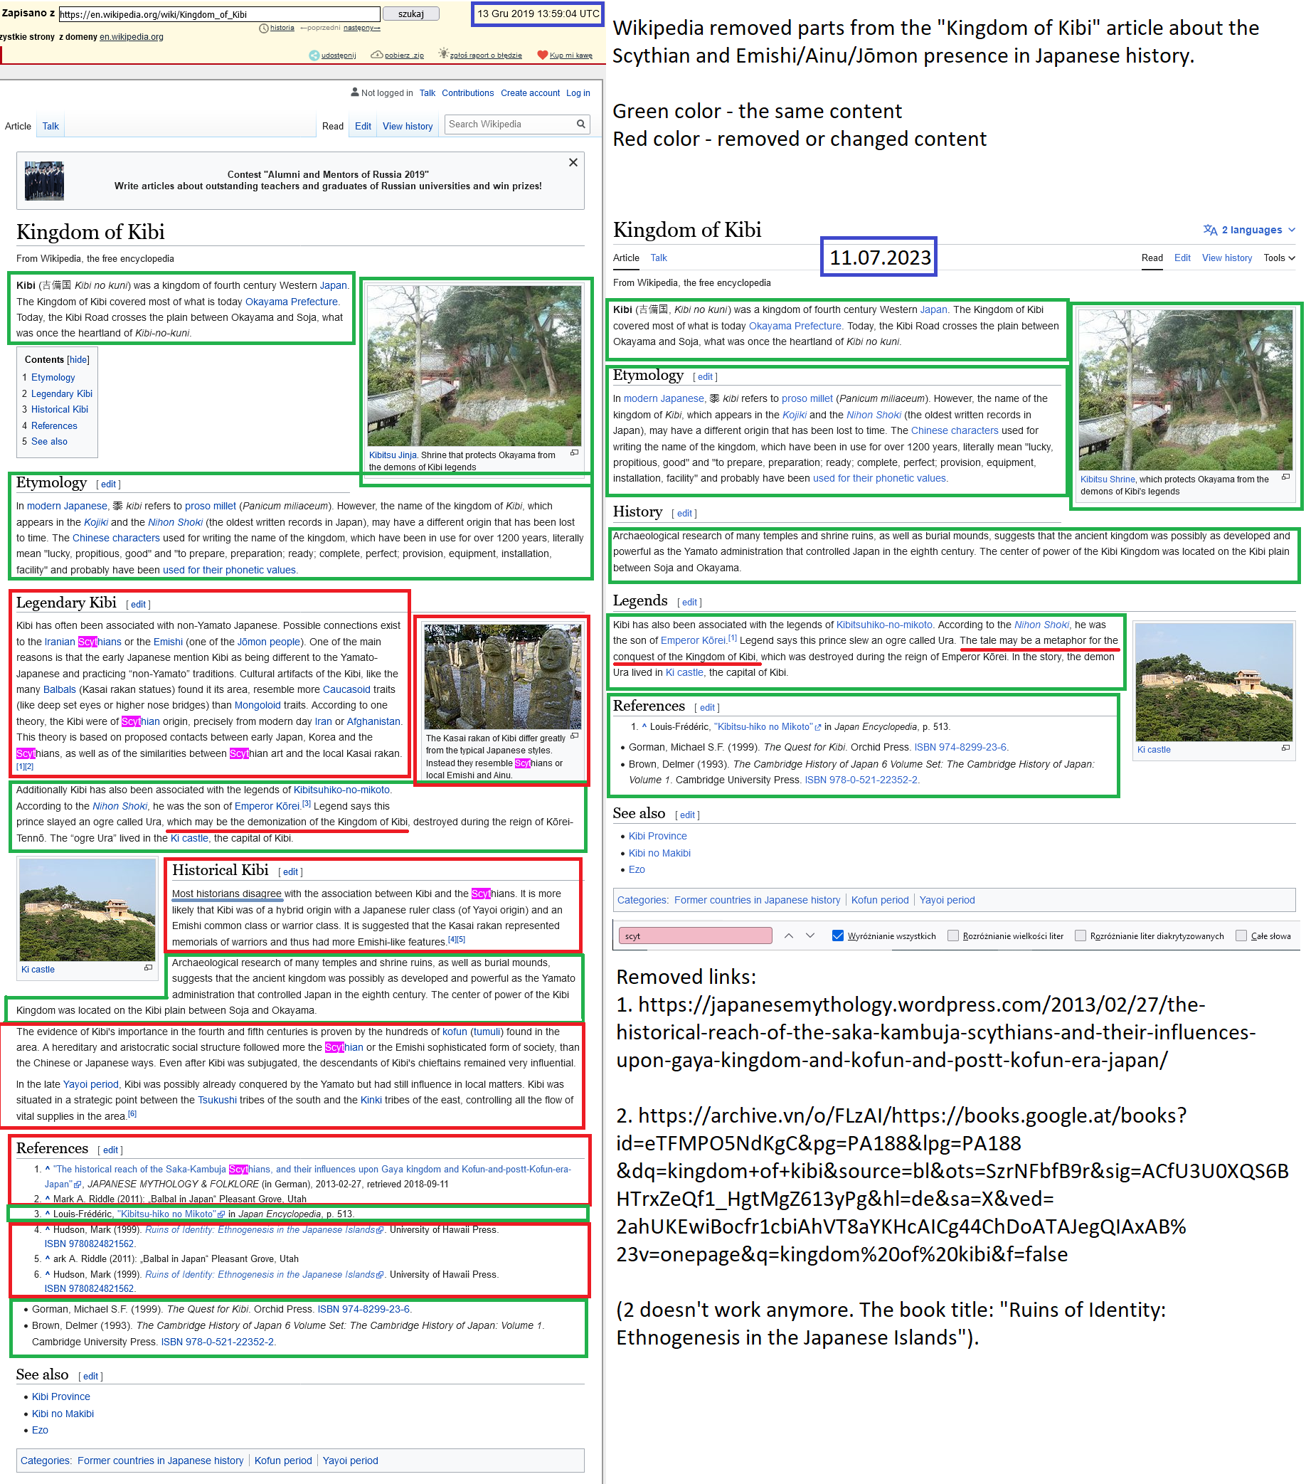Click the archived URL input field

click(x=219, y=14)
